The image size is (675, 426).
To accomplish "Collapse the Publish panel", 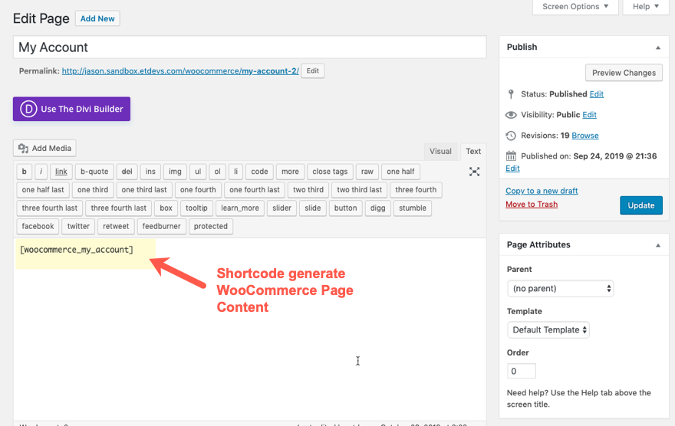I will (x=657, y=48).
